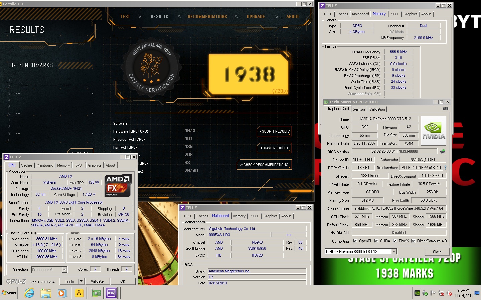Image resolution: width=481 pixels, height=300 pixels.
Task: Click the 1938 score panel
Action: (249, 74)
